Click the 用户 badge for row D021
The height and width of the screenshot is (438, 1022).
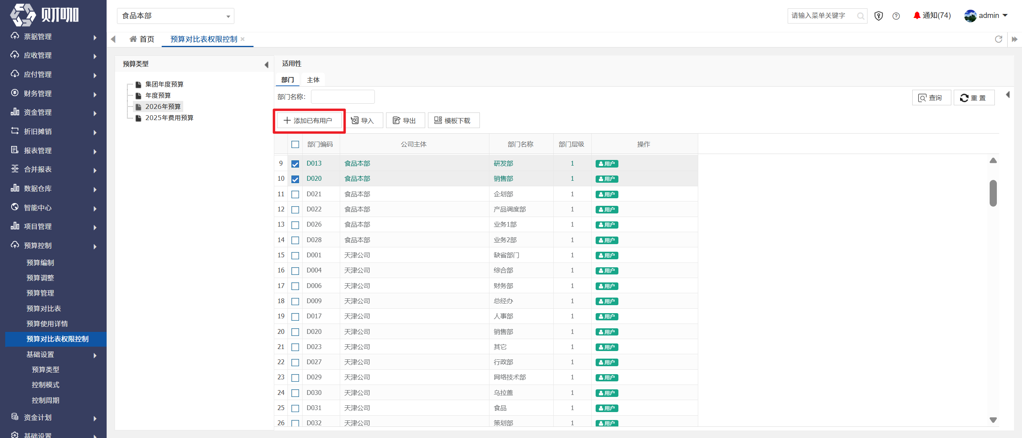click(x=607, y=194)
